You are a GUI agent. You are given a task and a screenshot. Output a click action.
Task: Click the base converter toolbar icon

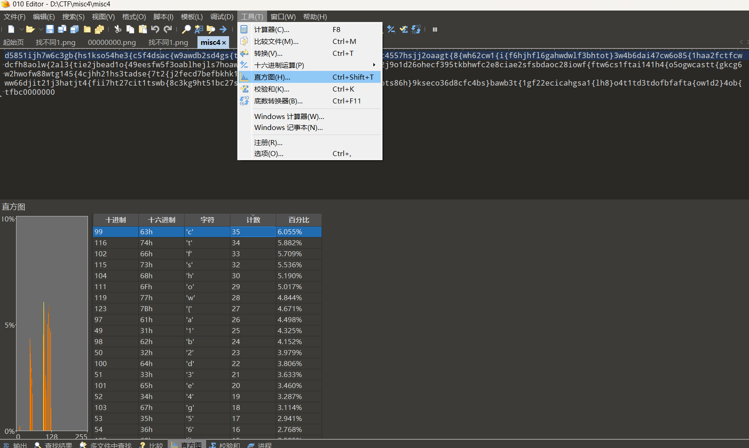click(x=416, y=29)
